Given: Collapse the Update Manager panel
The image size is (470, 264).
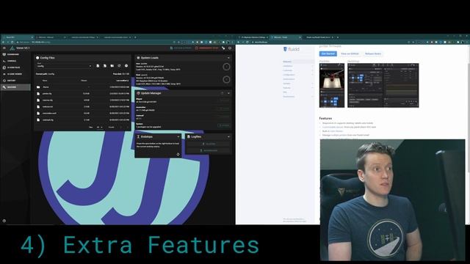Looking at the screenshot, I should pos(228,93).
